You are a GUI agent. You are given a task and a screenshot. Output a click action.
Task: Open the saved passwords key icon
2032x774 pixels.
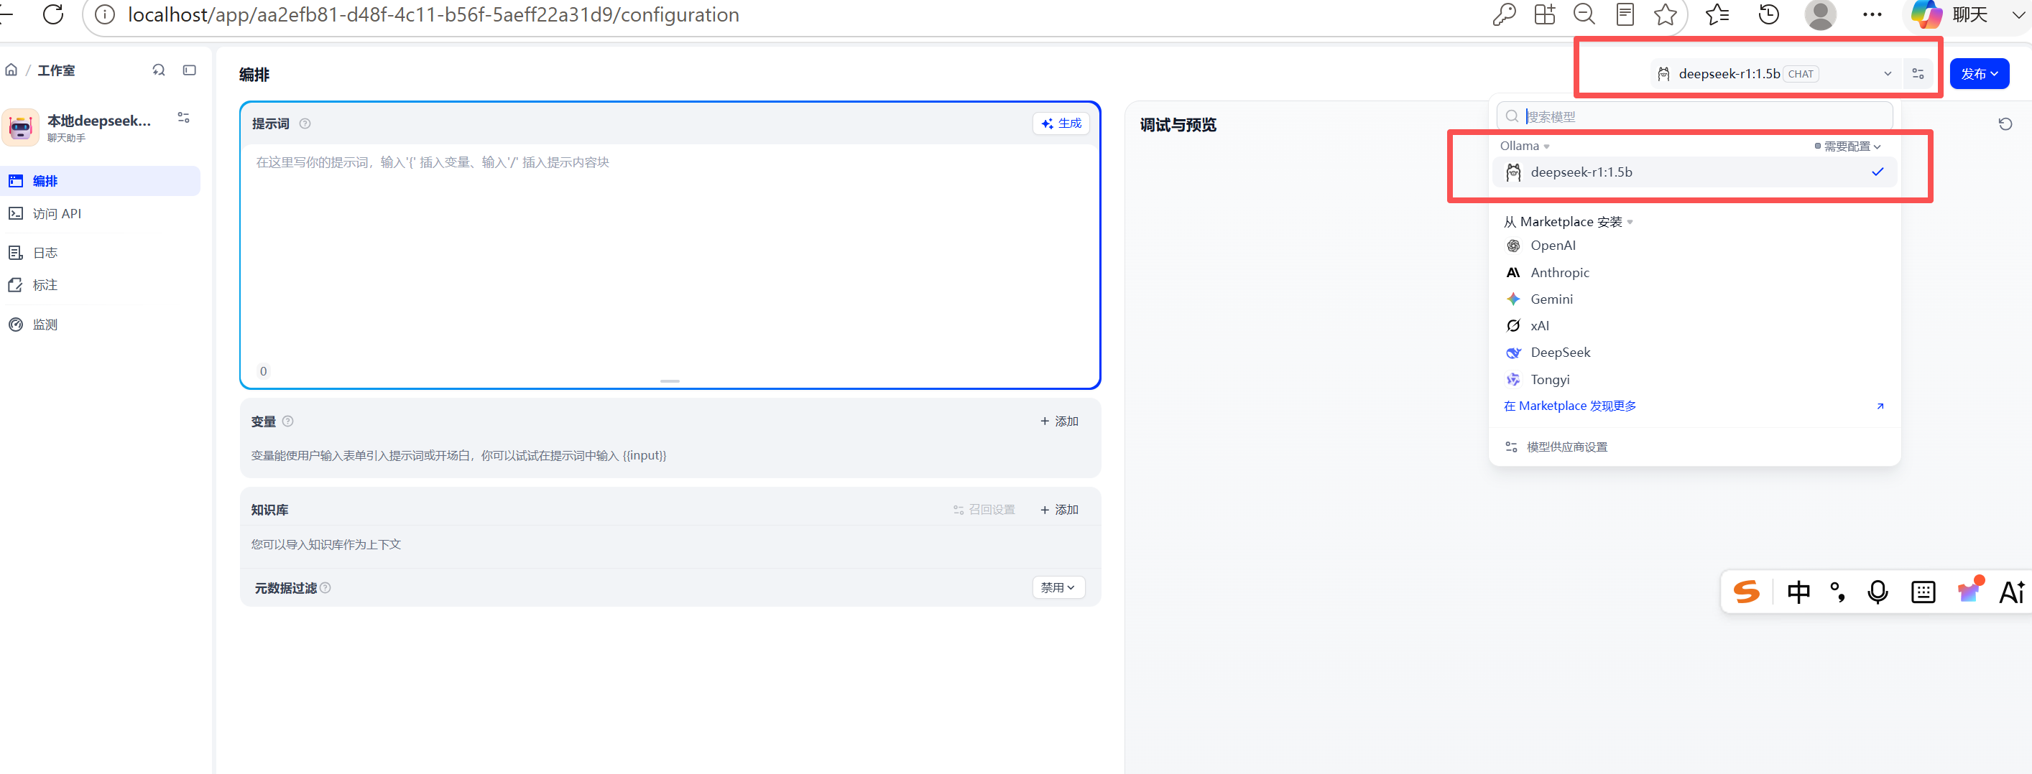coord(1503,14)
